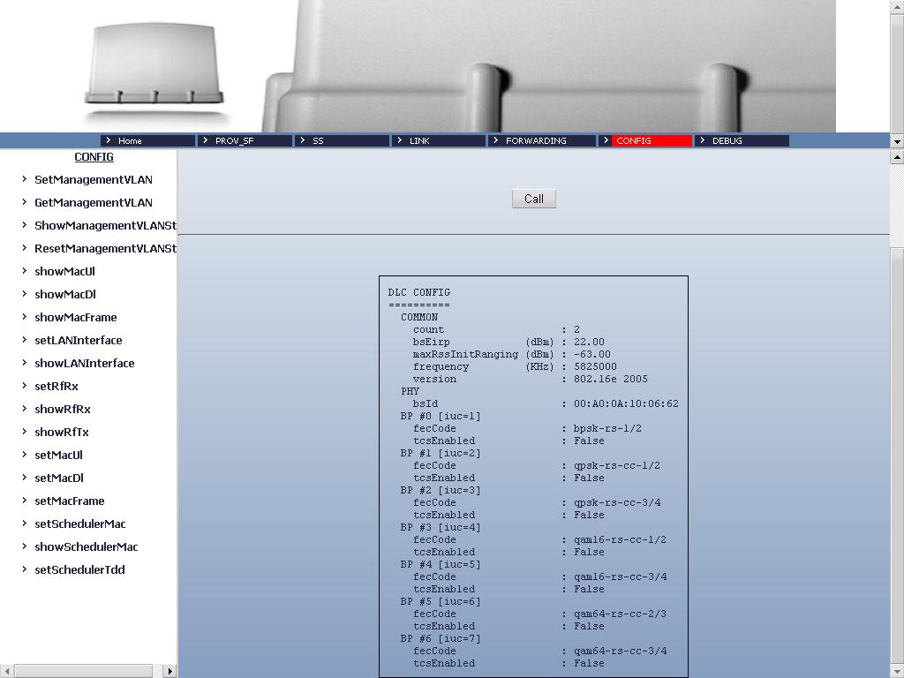904x678 pixels.
Task: Open the showLANInterface command
Action: coord(84,363)
